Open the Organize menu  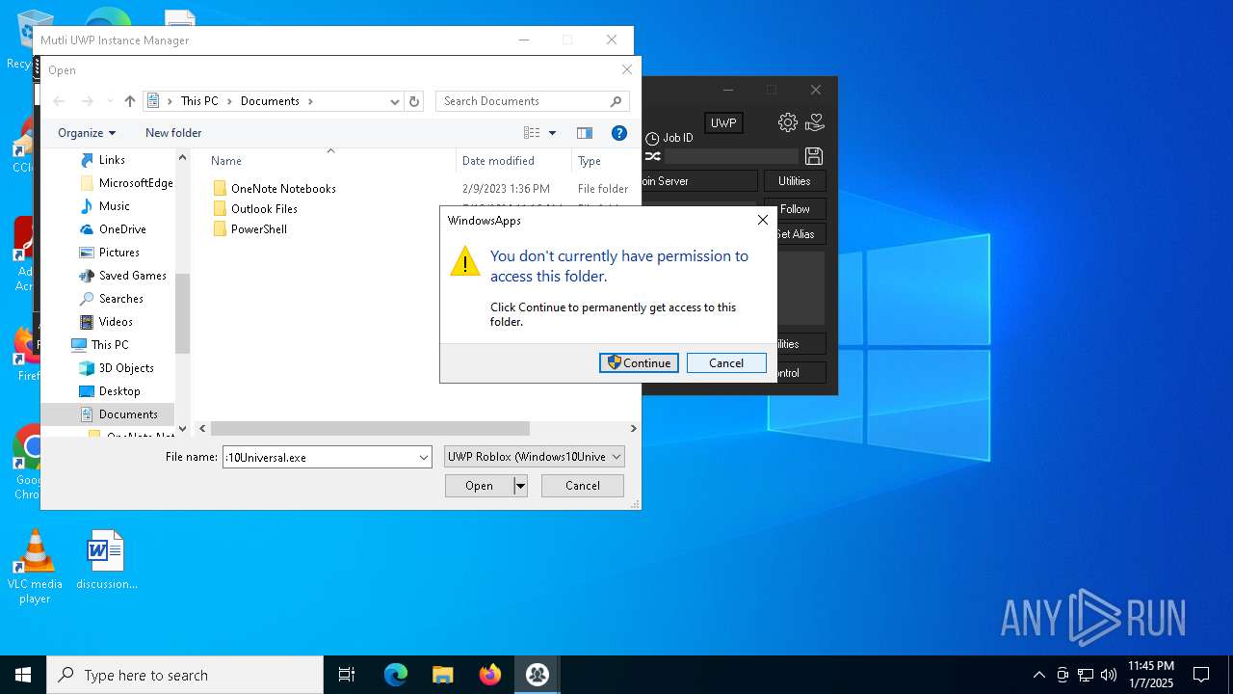click(86, 133)
